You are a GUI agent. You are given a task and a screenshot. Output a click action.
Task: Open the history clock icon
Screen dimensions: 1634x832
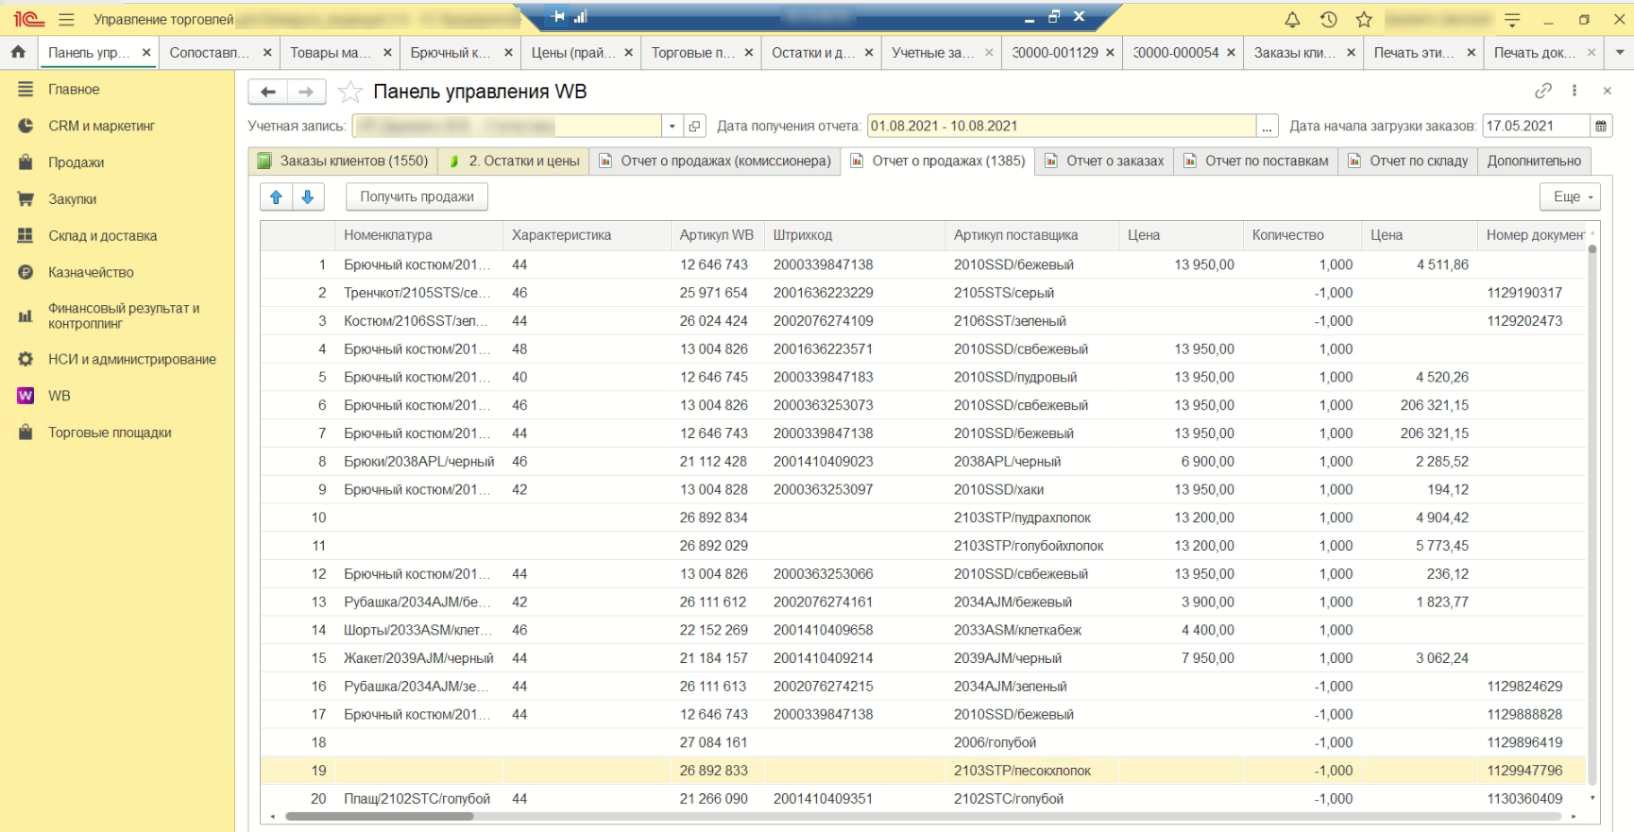coord(1328,19)
